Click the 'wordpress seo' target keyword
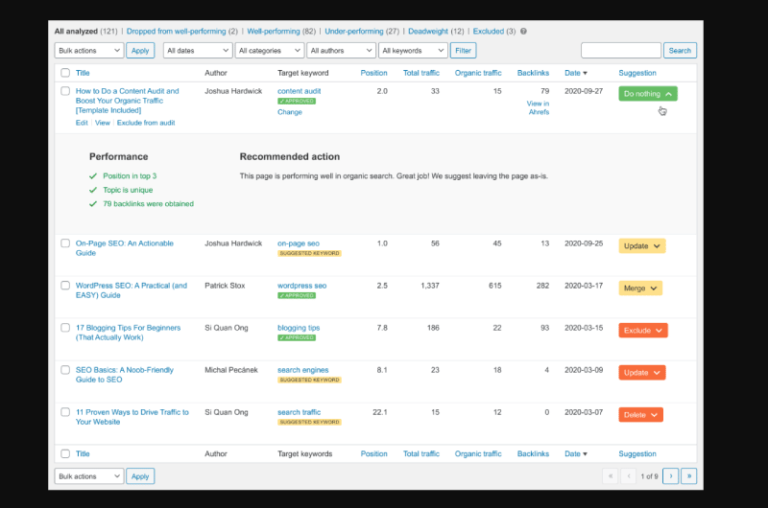 (x=301, y=286)
